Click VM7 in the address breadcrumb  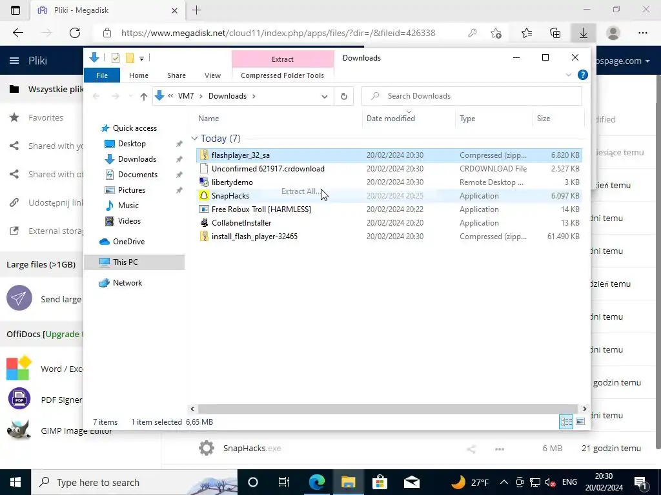pos(186,96)
